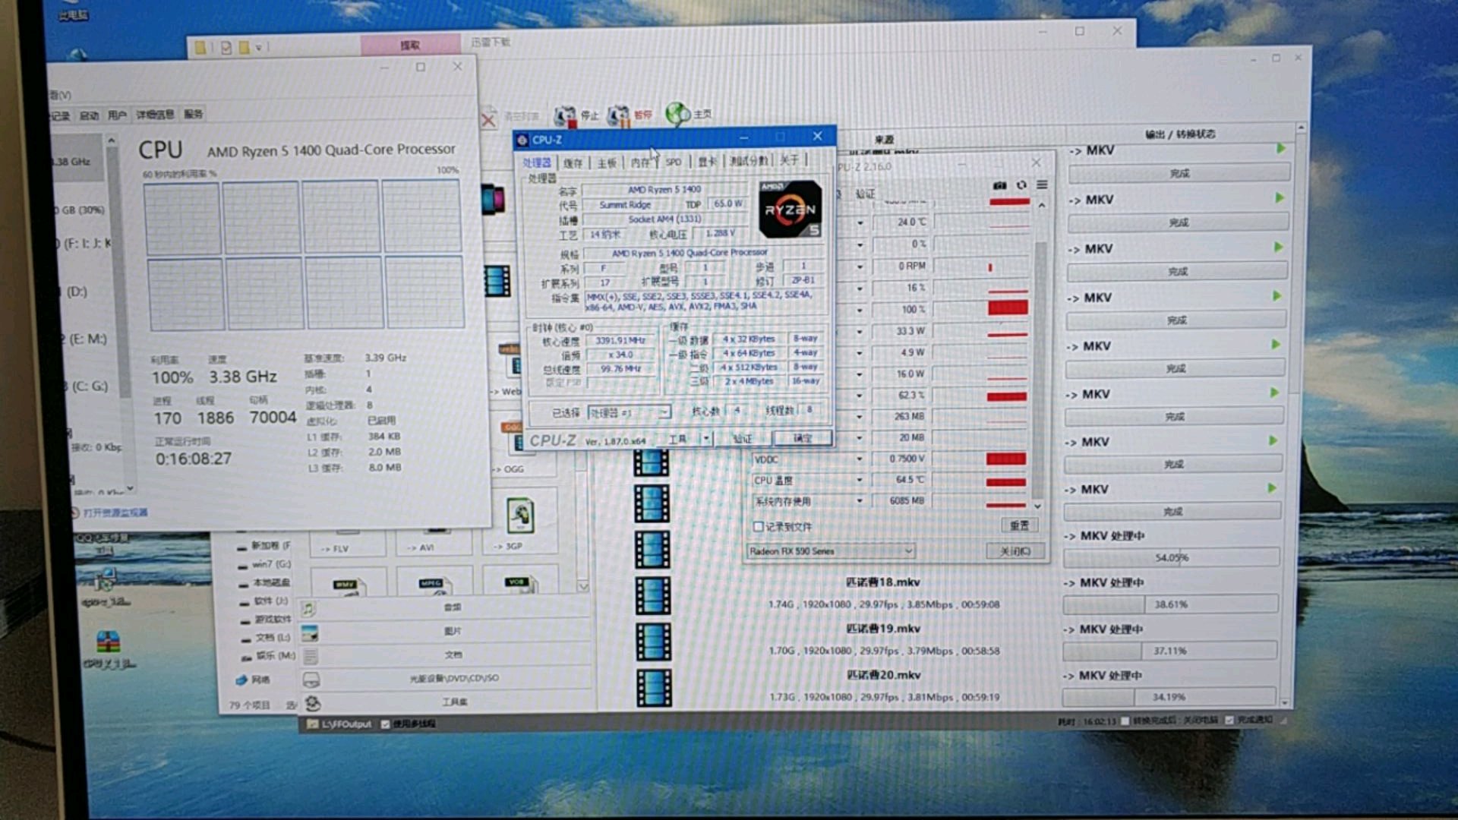Open dropdown arrow next to 100 % sensor
The width and height of the screenshot is (1458, 820).
[x=860, y=311]
